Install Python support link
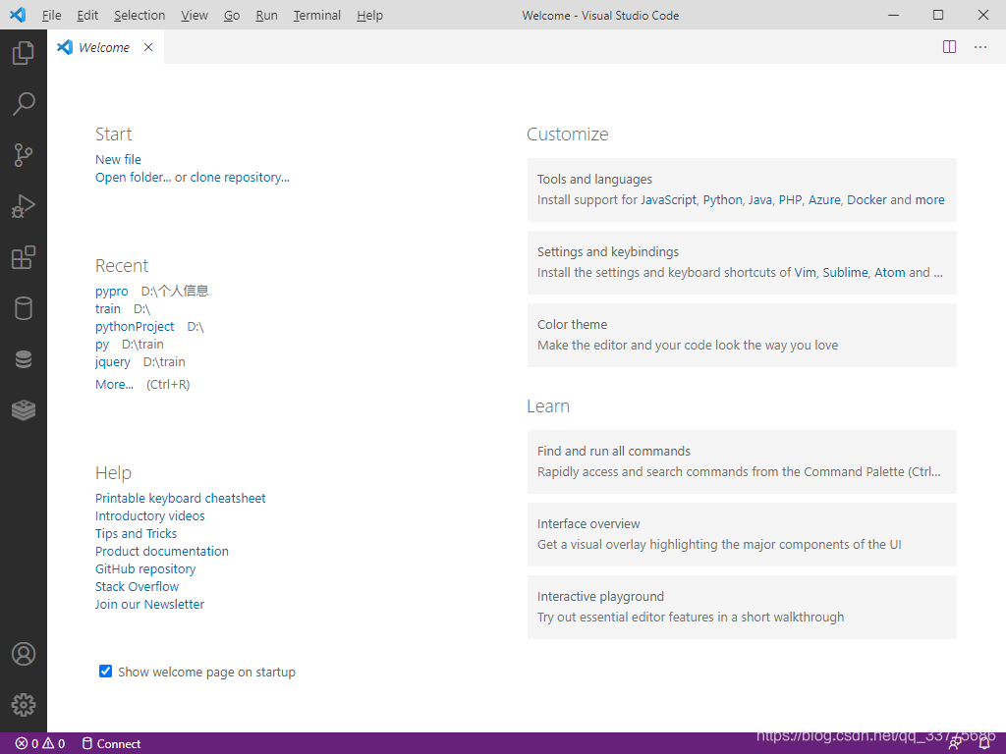This screenshot has height=754, width=1006. (722, 200)
